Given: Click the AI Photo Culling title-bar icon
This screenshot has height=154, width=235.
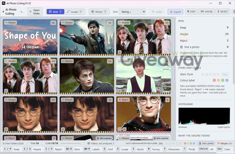Looking at the screenshot, I should (3, 3).
